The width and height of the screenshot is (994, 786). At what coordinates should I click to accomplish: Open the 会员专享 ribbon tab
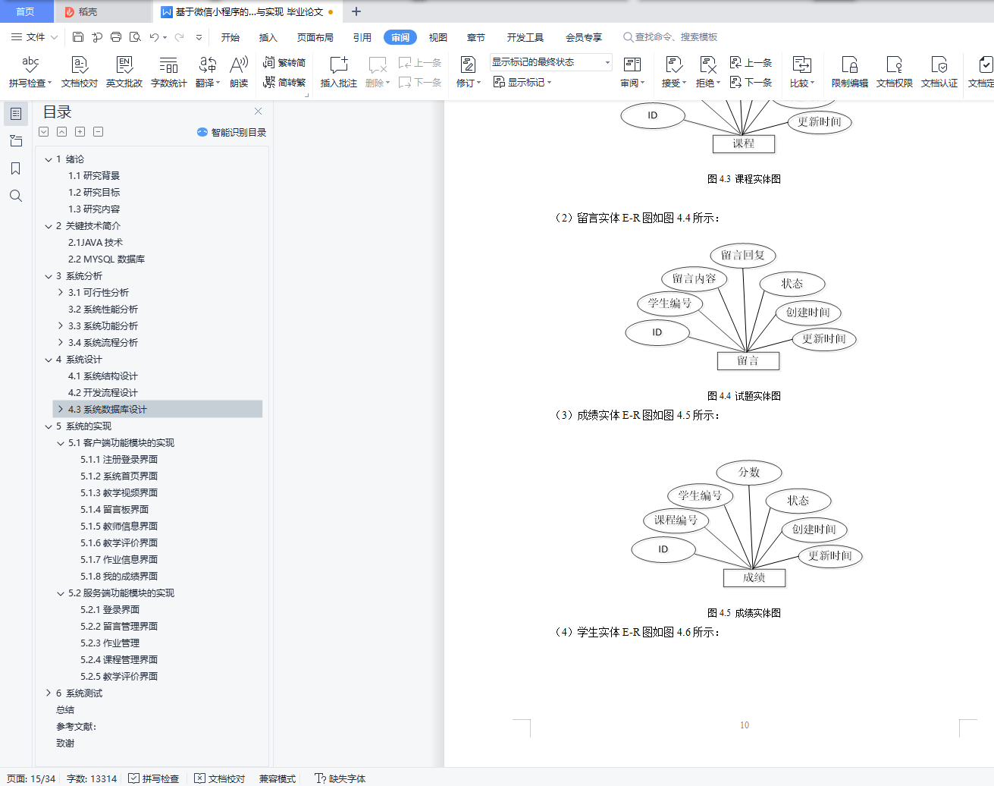[x=584, y=37]
